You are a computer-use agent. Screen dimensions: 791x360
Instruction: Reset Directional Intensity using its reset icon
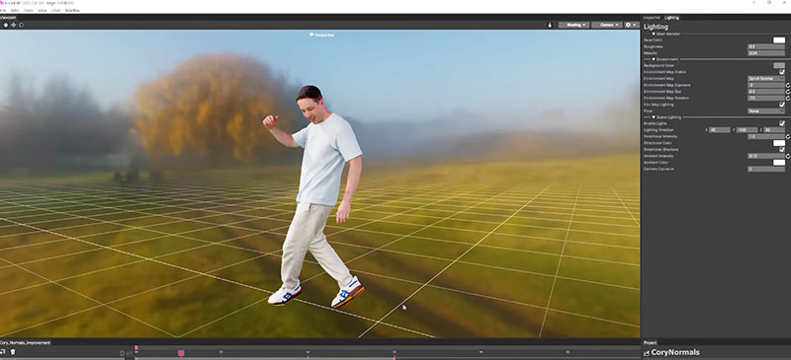tap(788, 136)
